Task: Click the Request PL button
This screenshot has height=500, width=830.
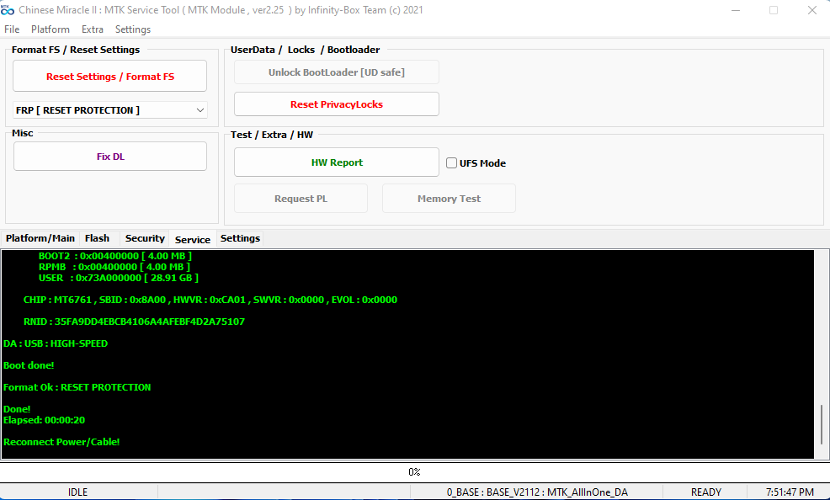Action: click(x=301, y=199)
